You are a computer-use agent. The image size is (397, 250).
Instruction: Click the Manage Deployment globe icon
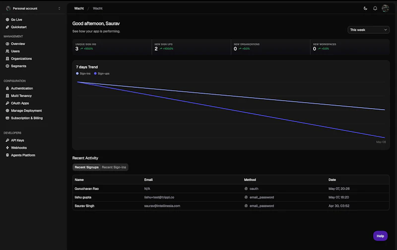point(7,111)
